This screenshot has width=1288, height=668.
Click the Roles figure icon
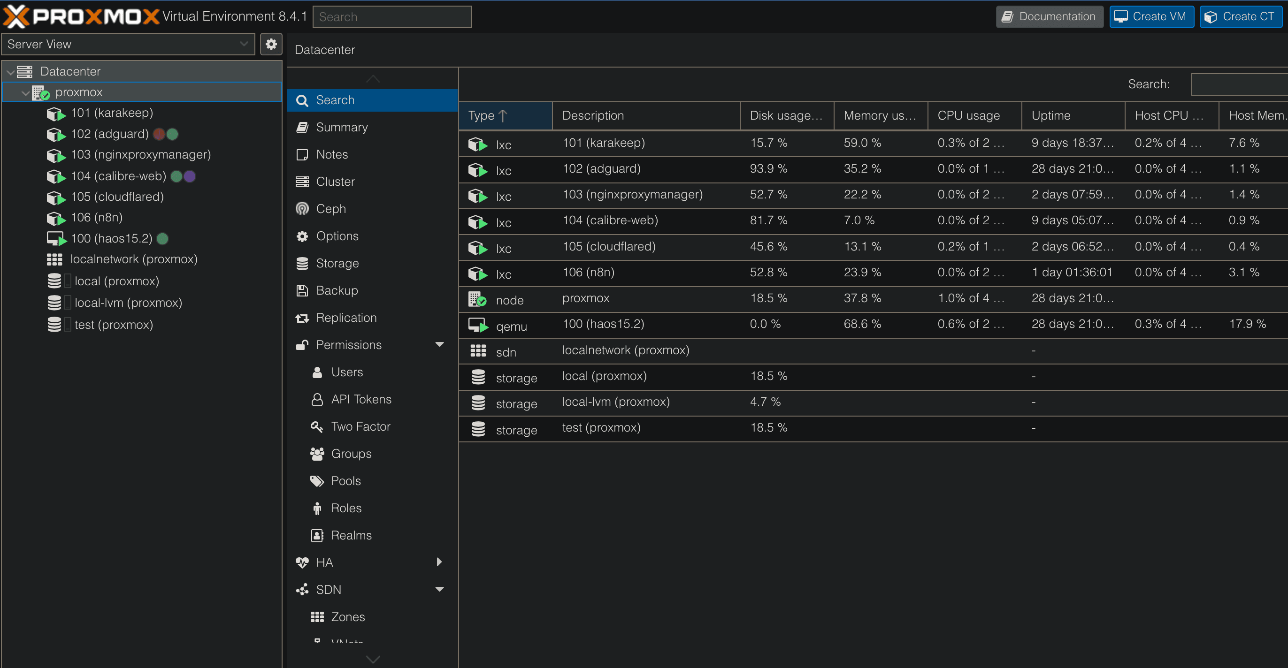tap(317, 508)
